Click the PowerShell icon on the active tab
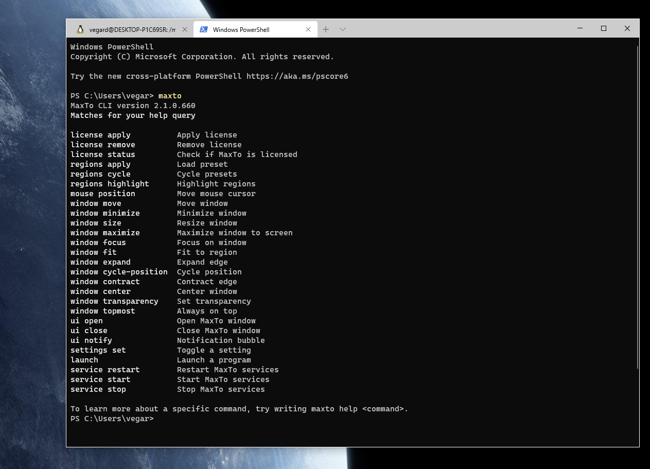Image resolution: width=650 pixels, height=469 pixels. pyautogui.click(x=204, y=29)
